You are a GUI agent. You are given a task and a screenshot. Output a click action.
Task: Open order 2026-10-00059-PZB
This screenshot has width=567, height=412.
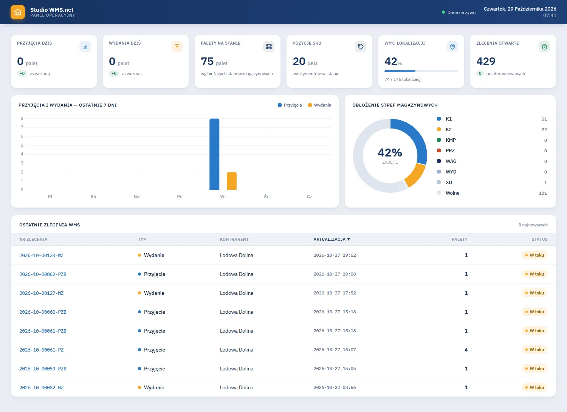[x=43, y=369]
